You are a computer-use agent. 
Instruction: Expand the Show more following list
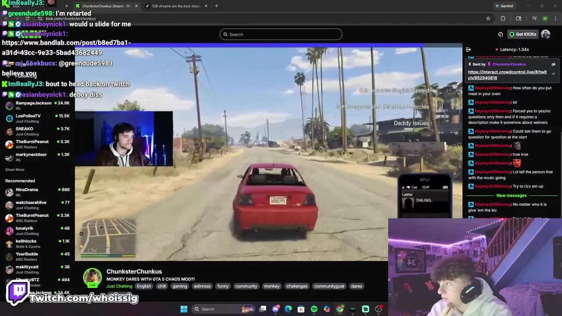[15, 169]
